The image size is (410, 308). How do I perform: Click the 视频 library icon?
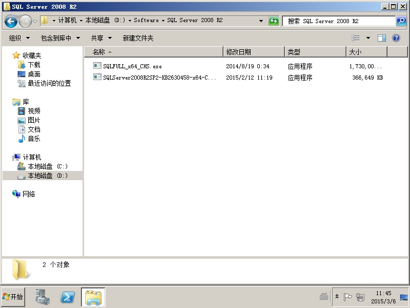coord(22,111)
